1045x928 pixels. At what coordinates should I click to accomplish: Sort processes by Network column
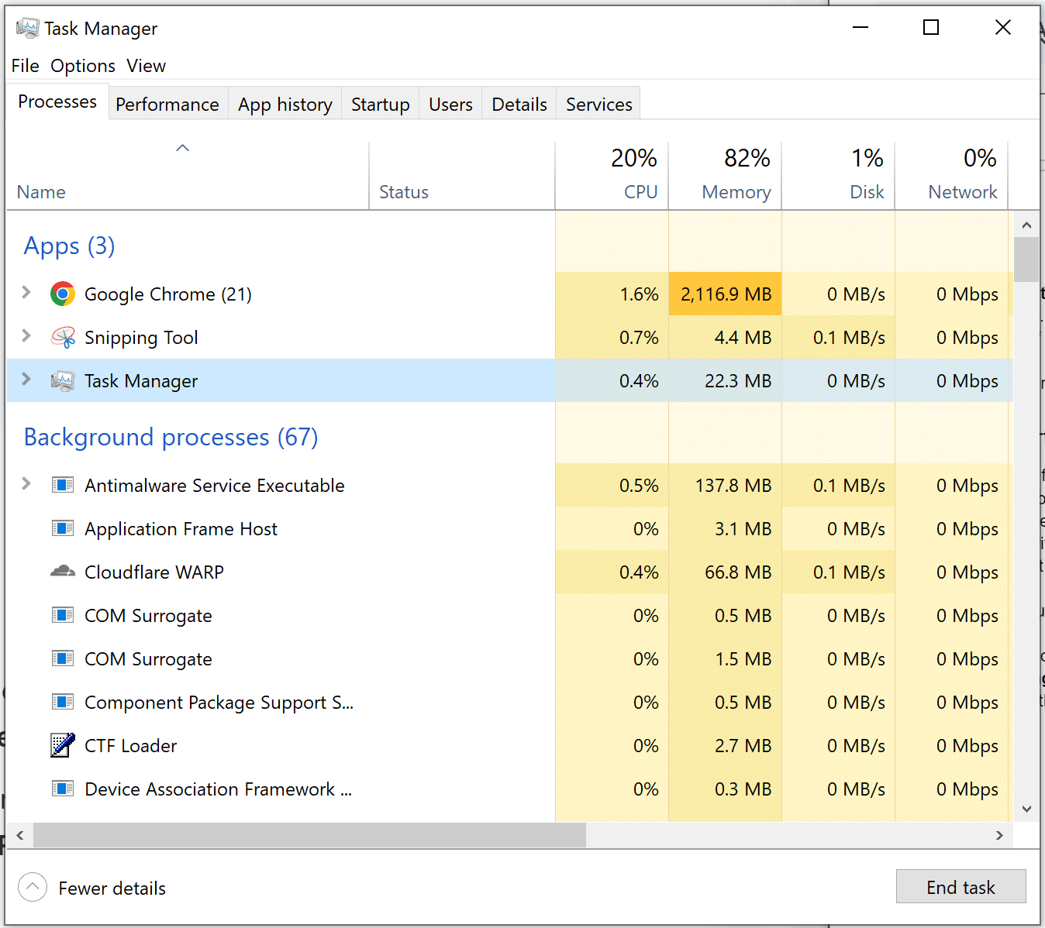(951, 176)
